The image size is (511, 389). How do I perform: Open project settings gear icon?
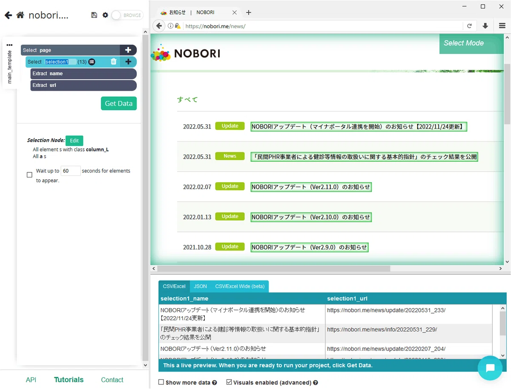tap(105, 15)
